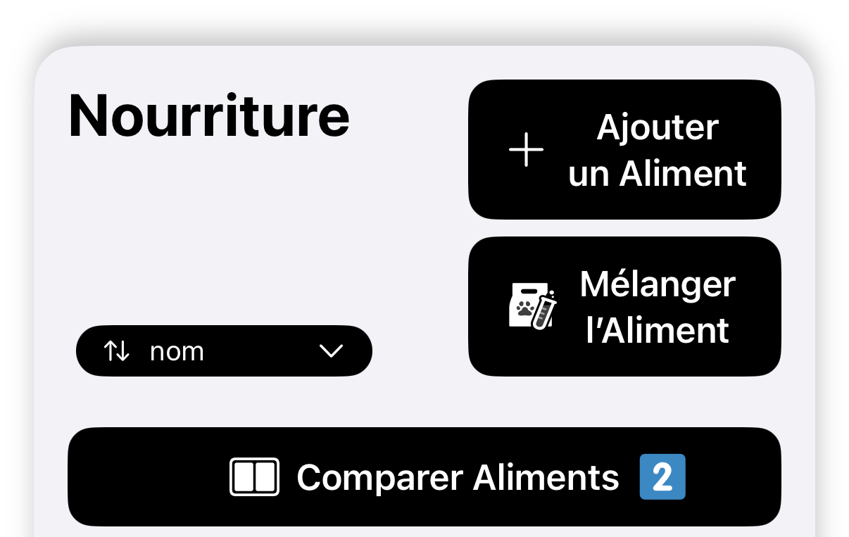
Task: Tap the 'Mélanger' word on the mix button
Action: pyautogui.click(x=657, y=284)
